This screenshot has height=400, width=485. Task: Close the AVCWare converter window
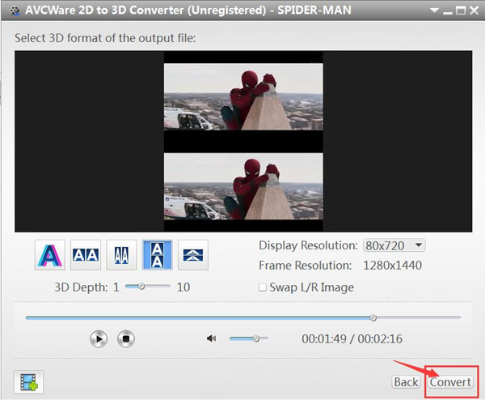click(x=474, y=11)
